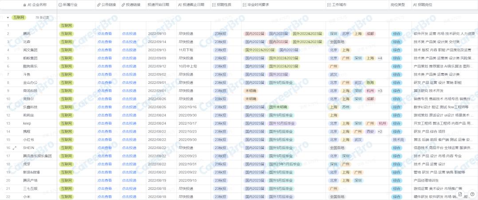Click the +4 more cities tag in 蚂蚁集团 row

(x=380, y=58)
